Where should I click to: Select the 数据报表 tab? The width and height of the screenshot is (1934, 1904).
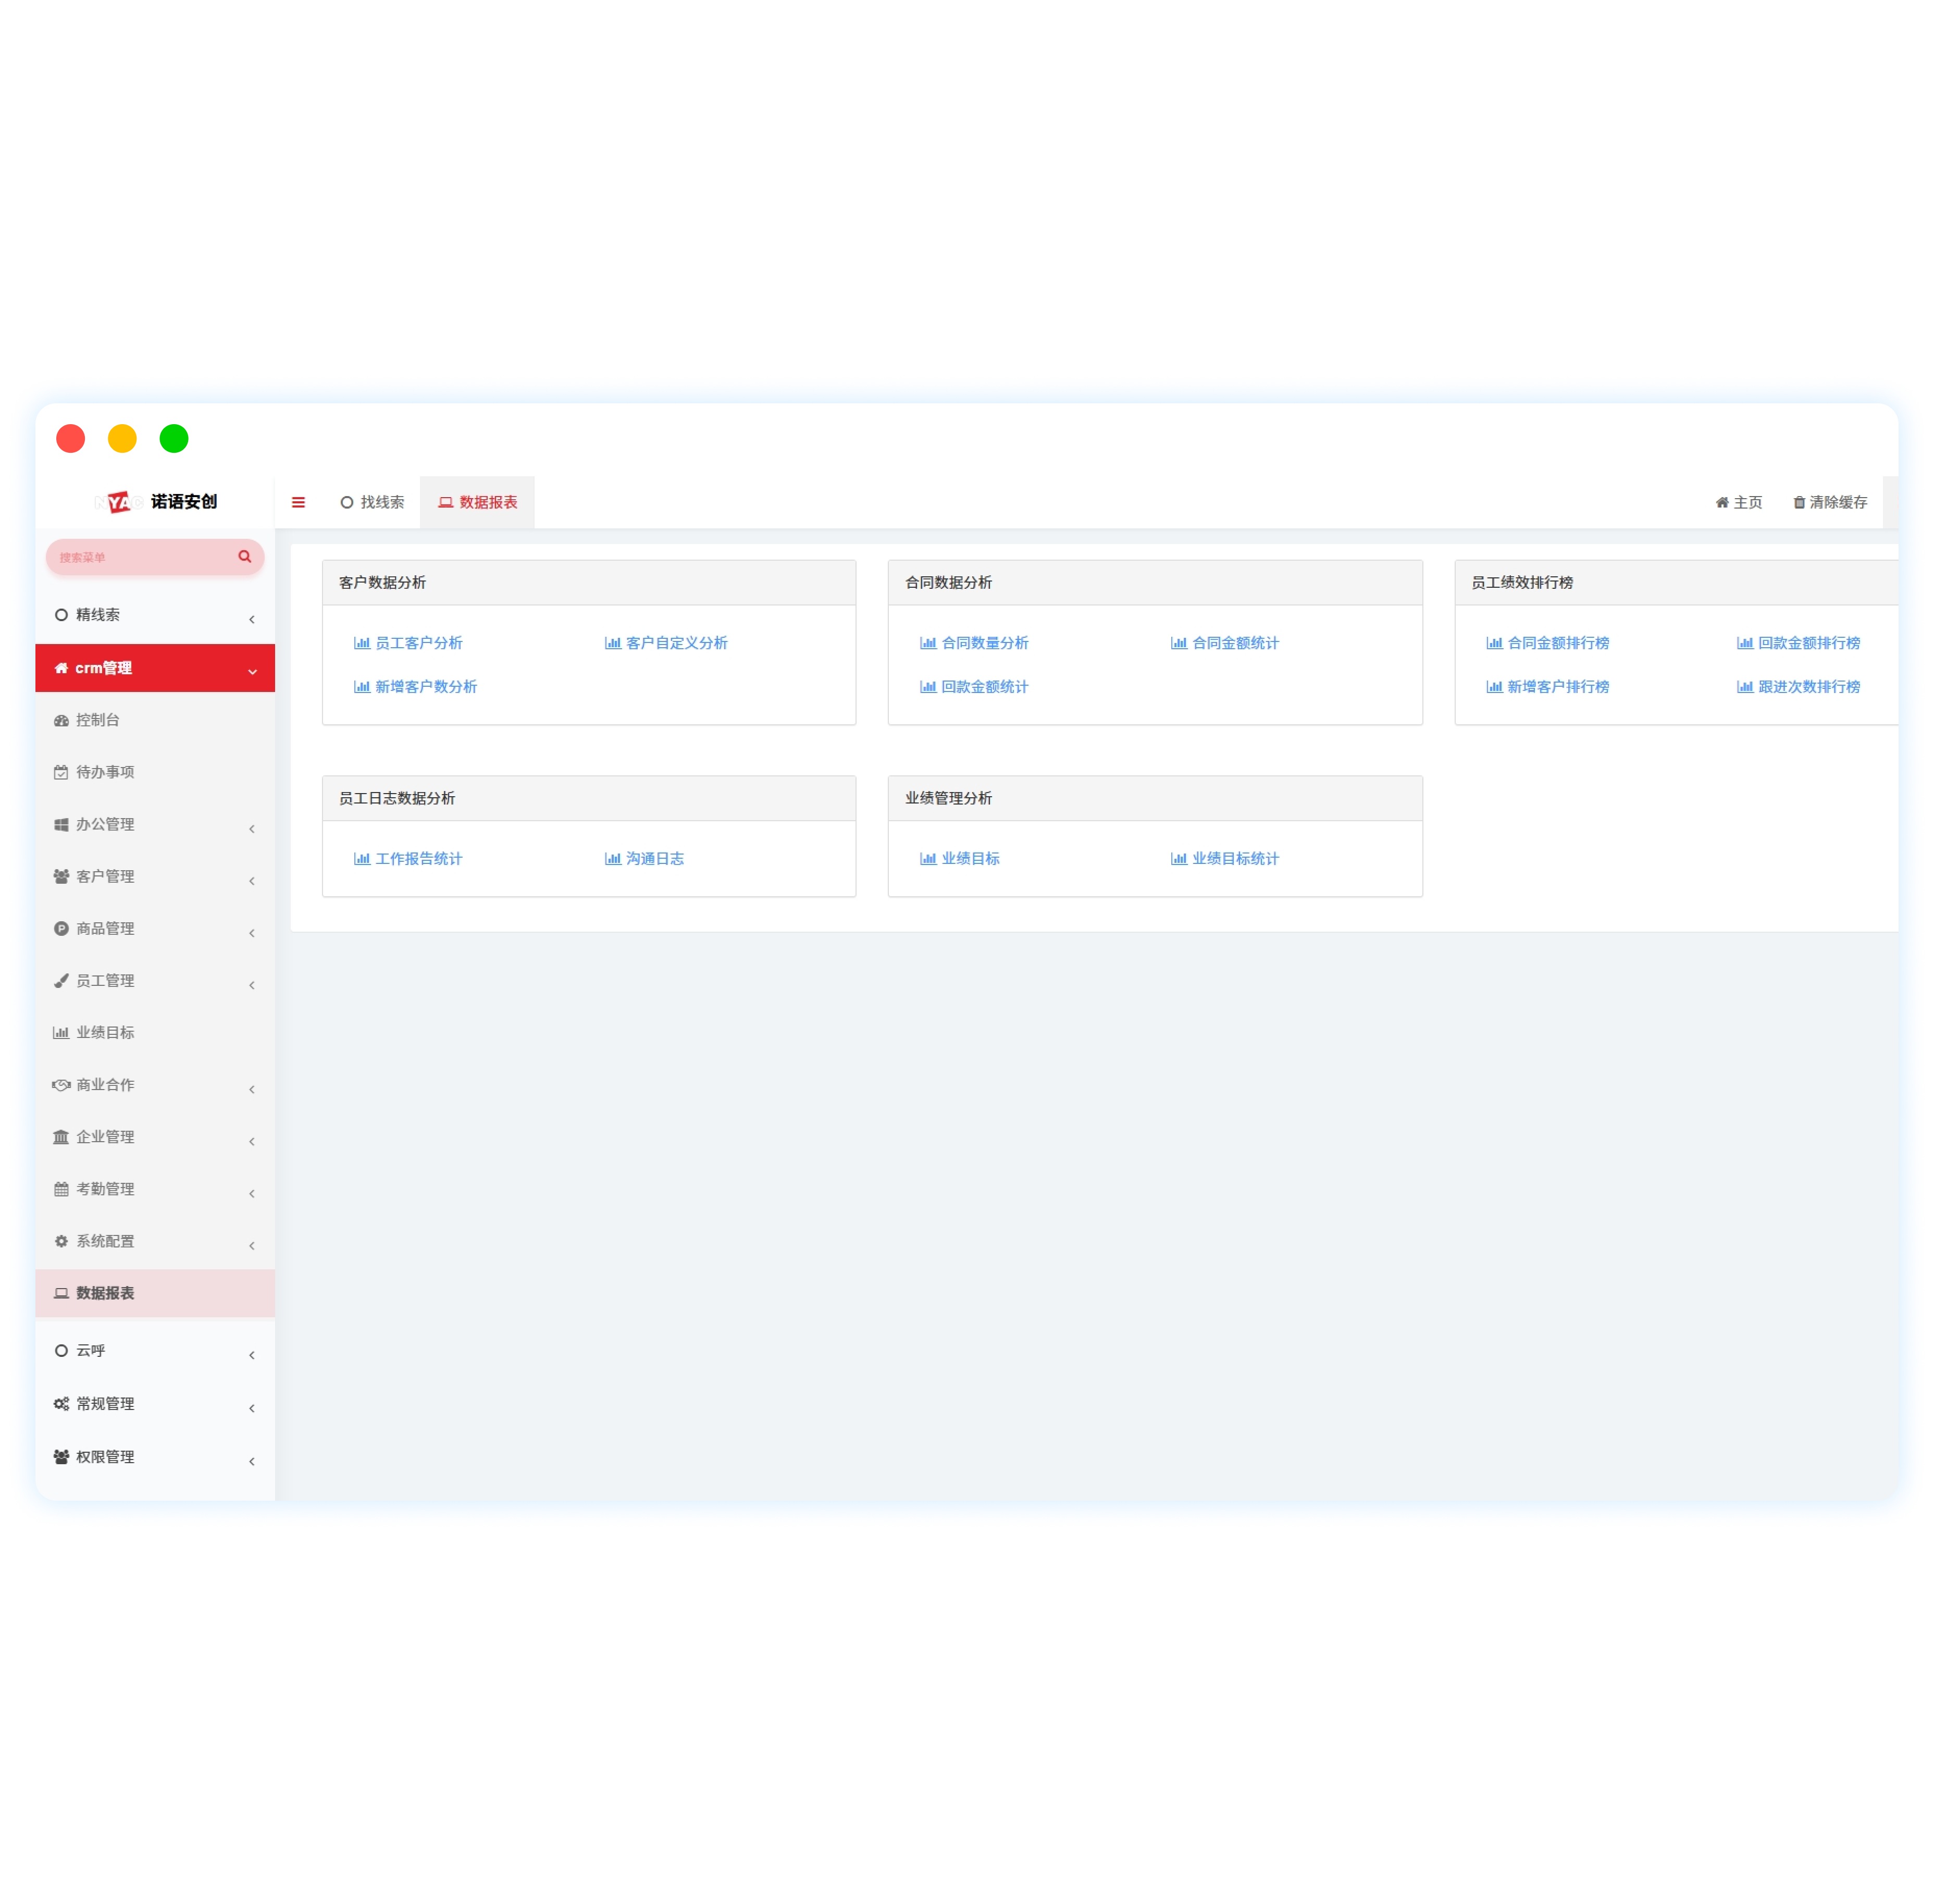(477, 502)
